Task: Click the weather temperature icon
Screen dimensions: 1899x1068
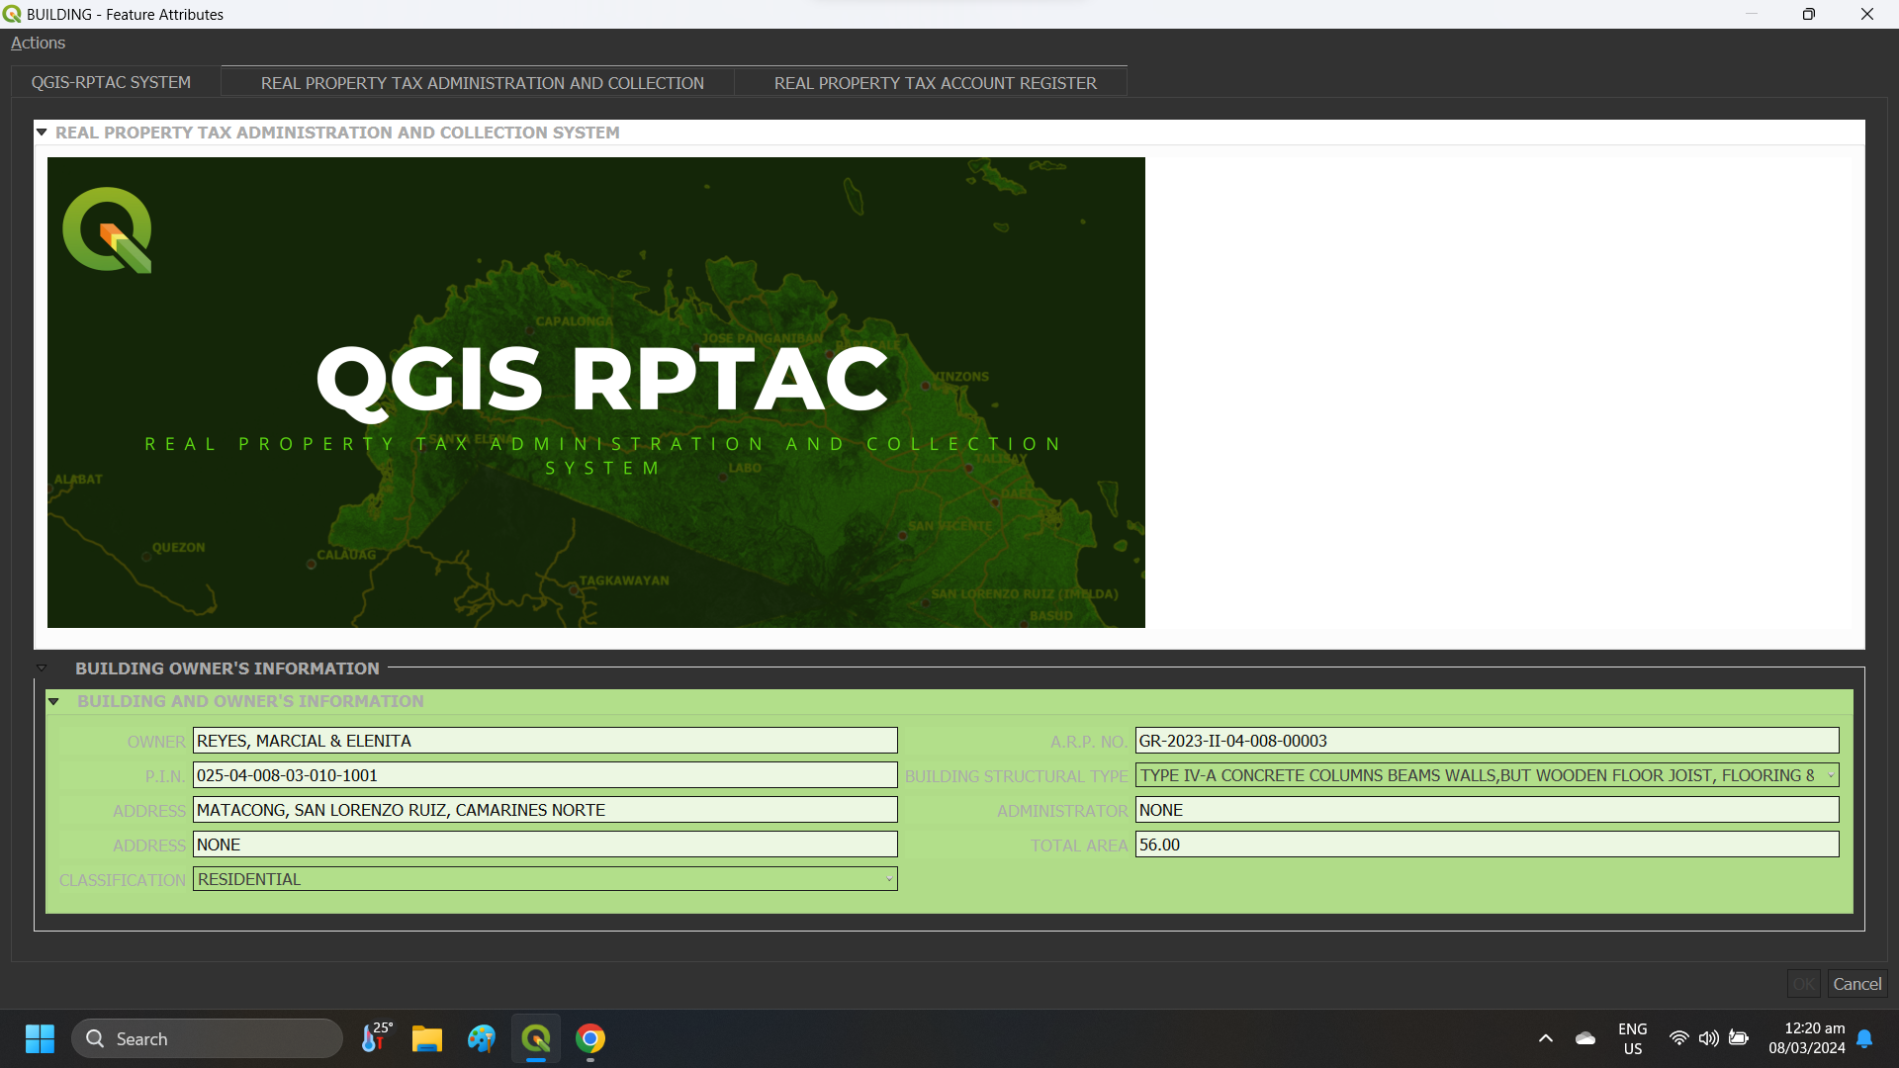Action: click(x=375, y=1038)
